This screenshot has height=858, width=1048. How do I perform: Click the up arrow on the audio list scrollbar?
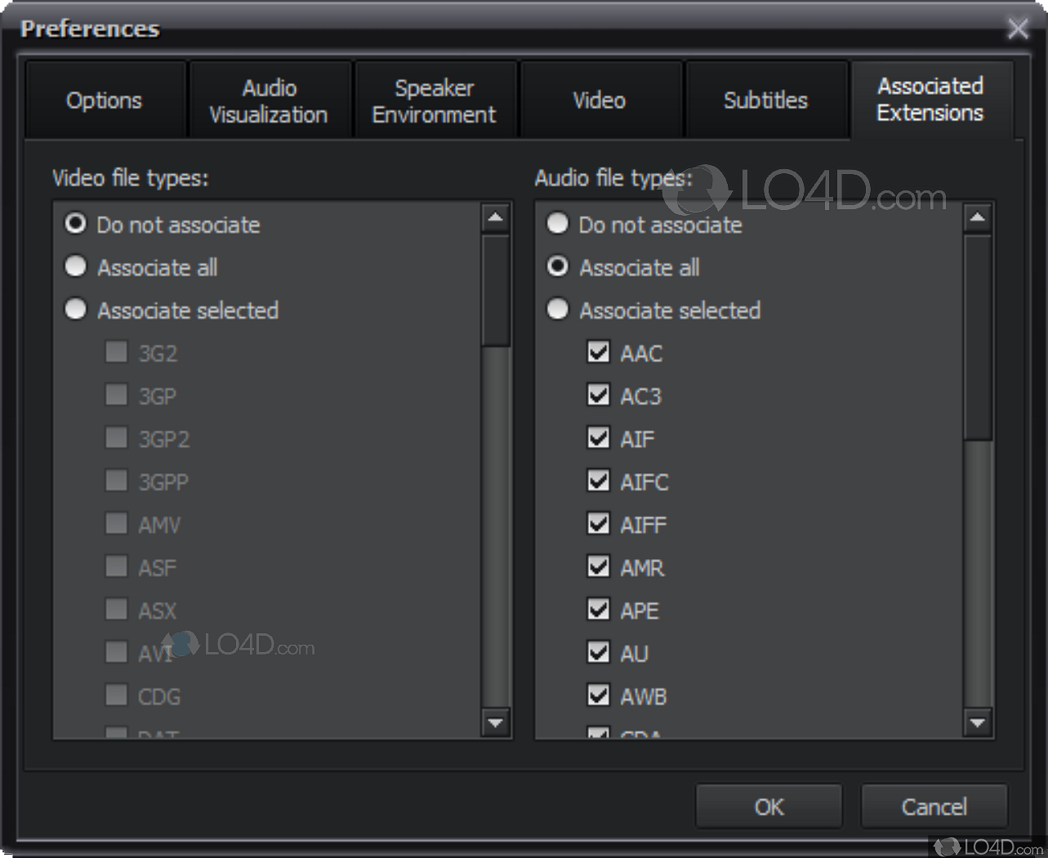[x=979, y=216]
